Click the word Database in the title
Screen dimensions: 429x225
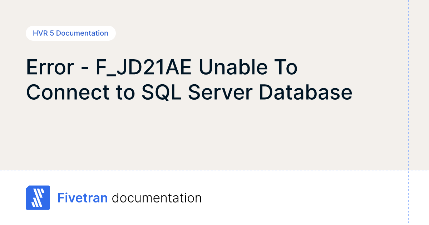point(306,93)
